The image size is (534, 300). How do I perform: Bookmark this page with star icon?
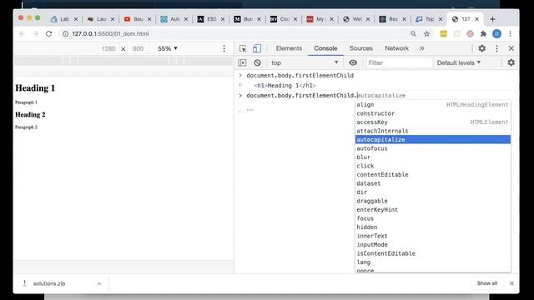click(x=426, y=33)
